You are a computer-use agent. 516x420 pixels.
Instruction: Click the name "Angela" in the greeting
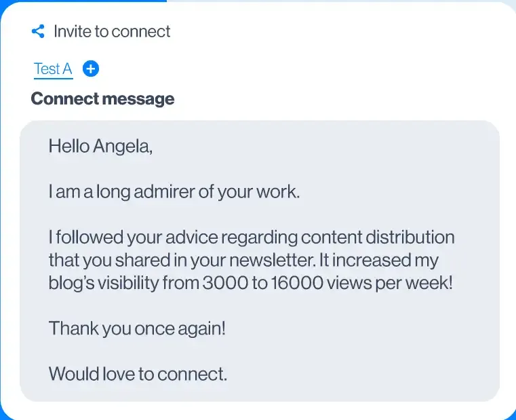[x=122, y=146]
